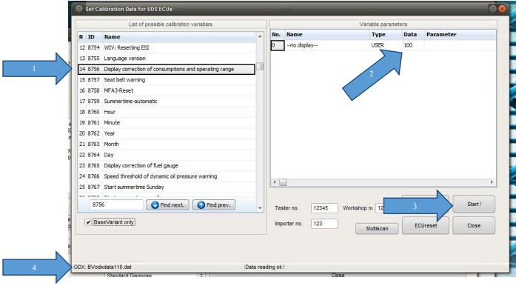The width and height of the screenshot is (516, 286).
Task: Click the Close button
Action: click(x=474, y=226)
